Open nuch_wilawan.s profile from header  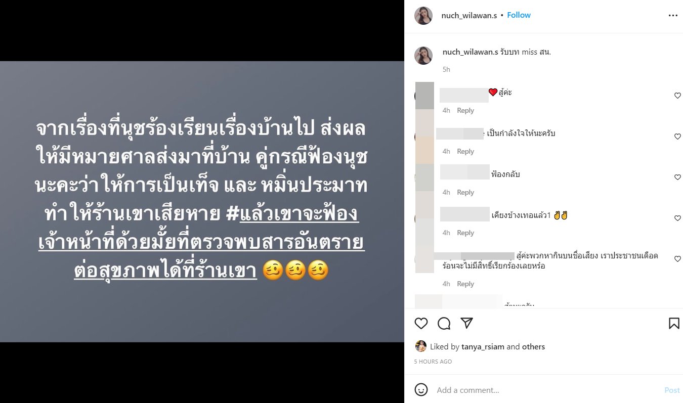coord(469,15)
